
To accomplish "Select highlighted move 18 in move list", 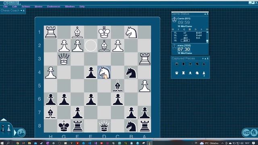I will pos(185,40).
